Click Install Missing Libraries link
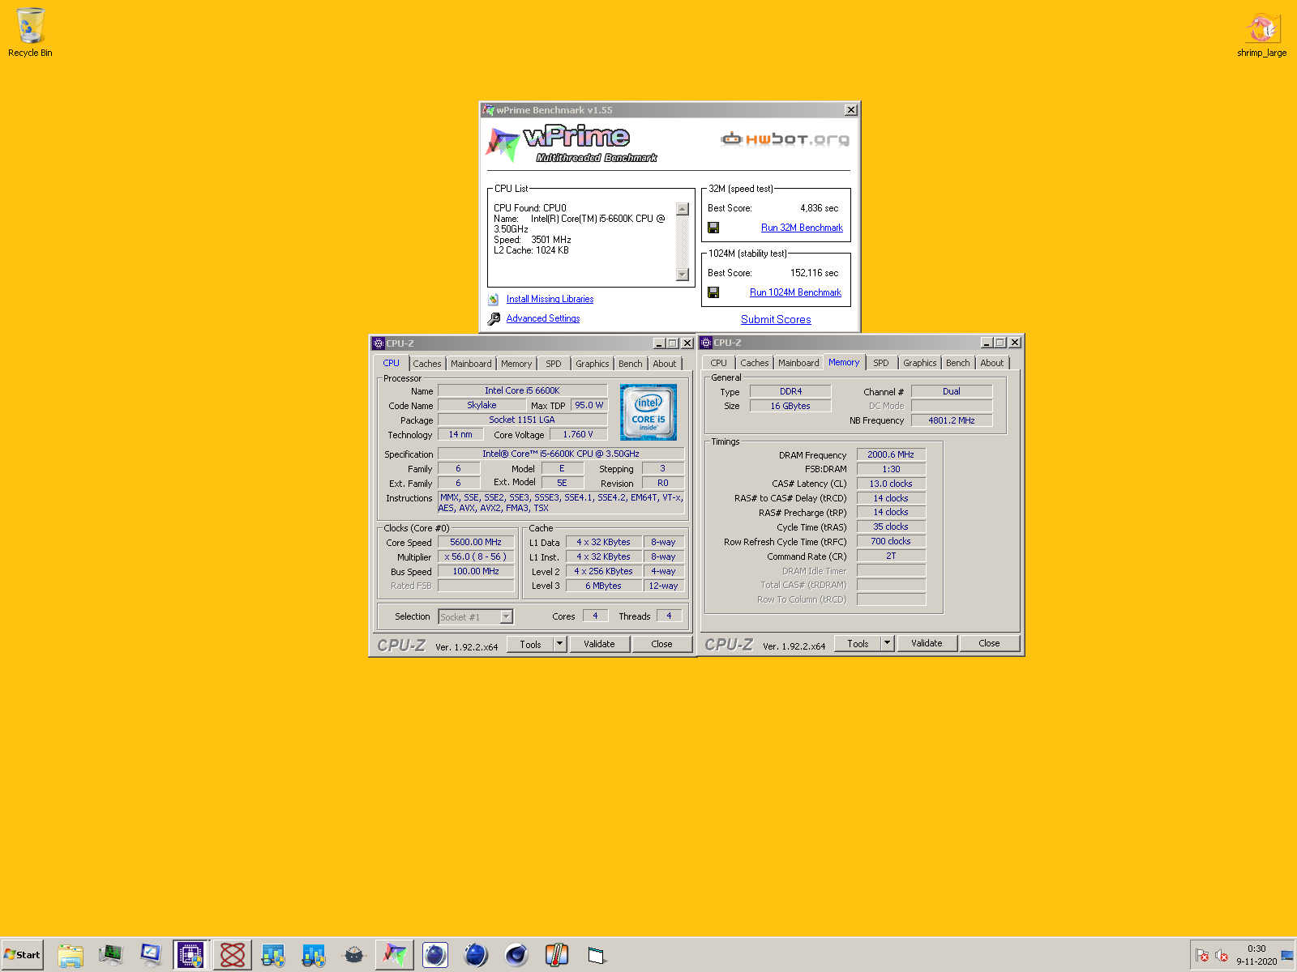1297x972 pixels. click(550, 299)
